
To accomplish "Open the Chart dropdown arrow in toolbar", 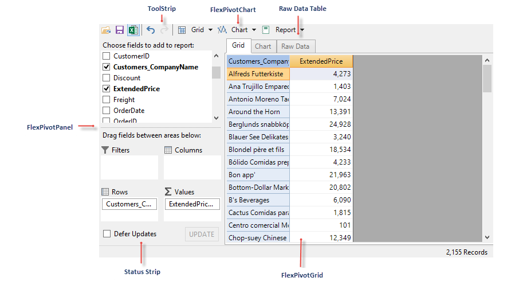I will coord(253,30).
